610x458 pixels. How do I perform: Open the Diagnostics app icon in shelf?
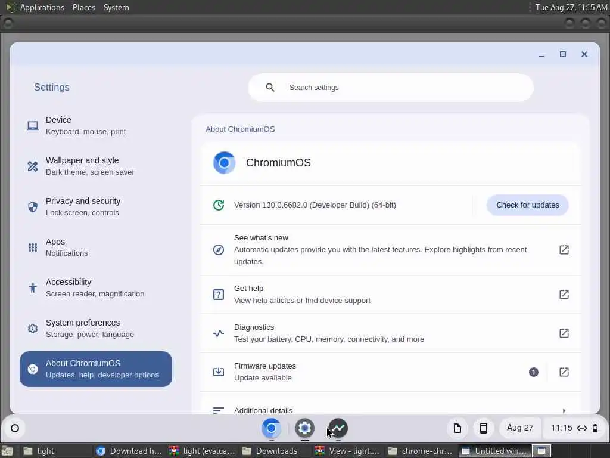tap(338, 428)
